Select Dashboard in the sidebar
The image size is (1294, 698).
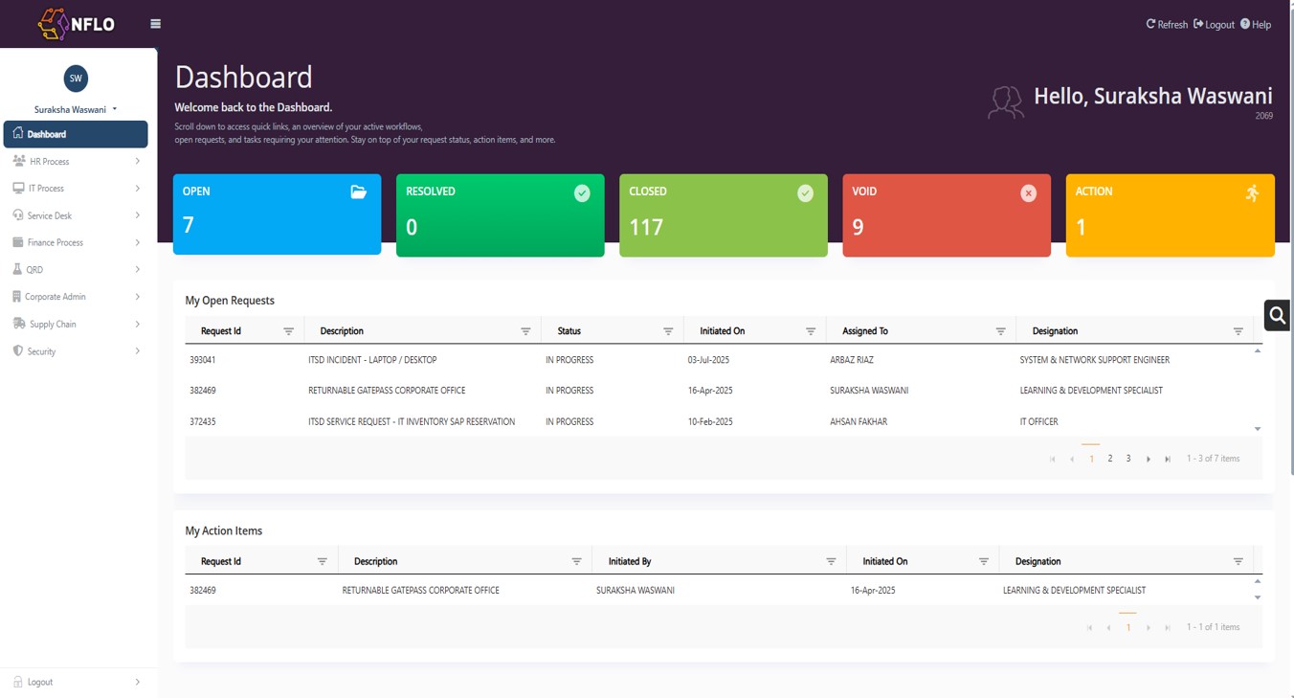pos(76,134)
